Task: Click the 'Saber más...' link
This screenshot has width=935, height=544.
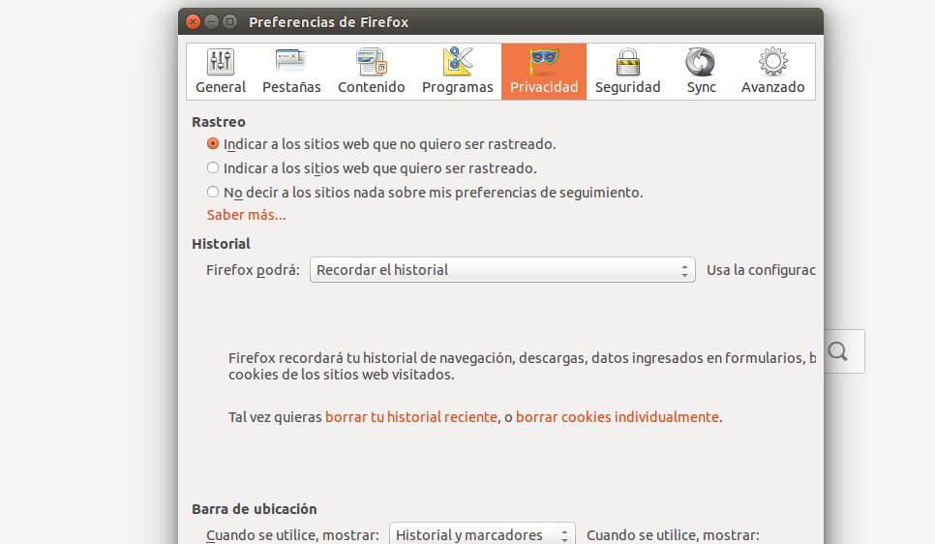Action: pos(246,215)
